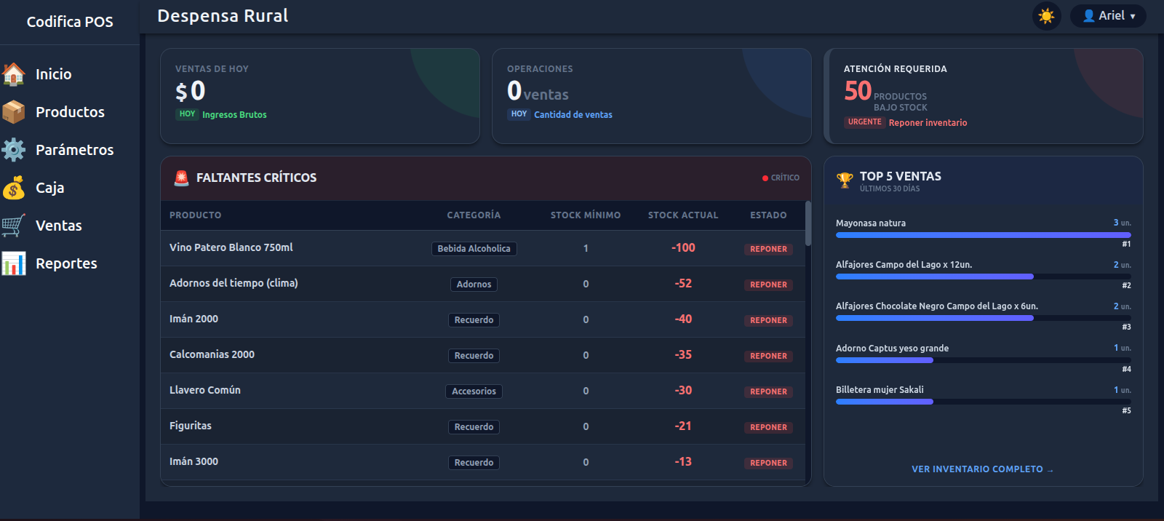Click the Reponer inventario link
Screen dimensions: 1164x521
(928, 123)
